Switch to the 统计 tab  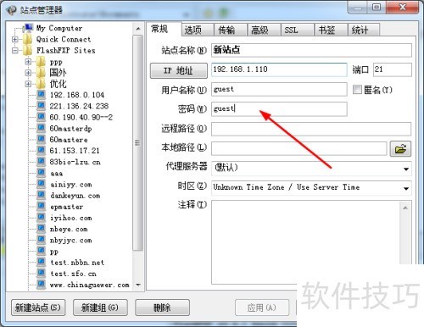point(364,30)
